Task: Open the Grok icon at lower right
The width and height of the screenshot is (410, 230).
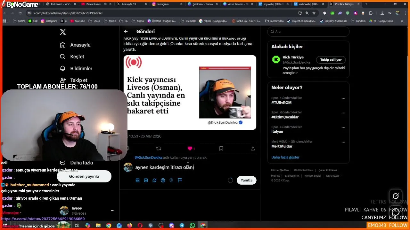Action: click(x=396, y=196)
